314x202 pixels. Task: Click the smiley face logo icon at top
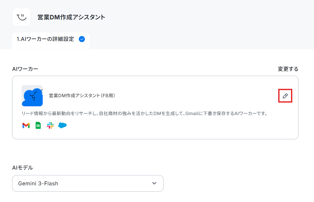(x=22, y=17)
